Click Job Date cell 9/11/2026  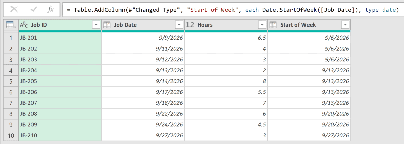[x=143, y=49]
